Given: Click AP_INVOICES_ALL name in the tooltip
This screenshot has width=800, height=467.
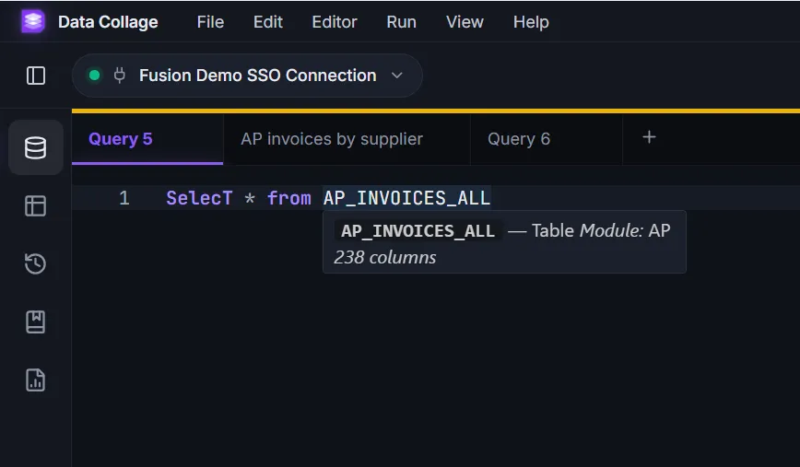Looking at the screenshot, I should (418, 231).
